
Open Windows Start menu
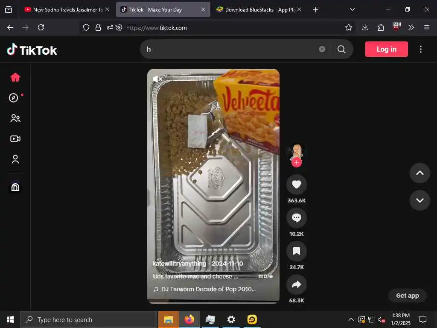pos(10,319)
